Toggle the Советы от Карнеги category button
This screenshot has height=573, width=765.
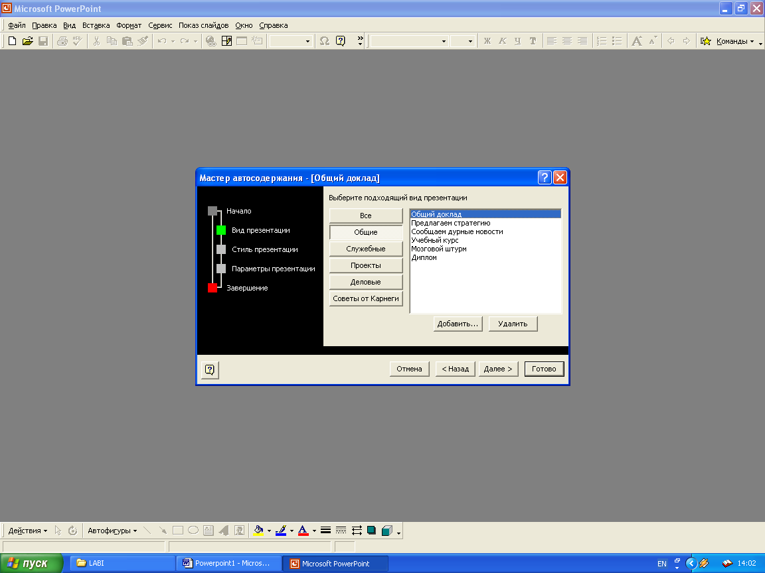[366, 298]
